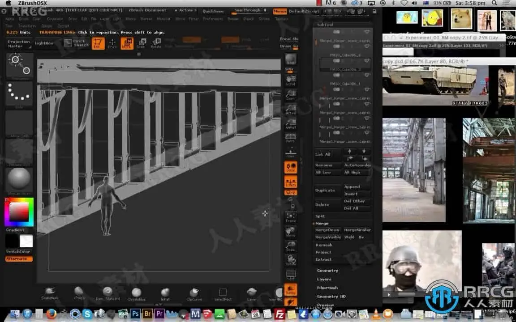
Task: Toggle L.Sym local symmetry button
Action: (x=291, y=182)
